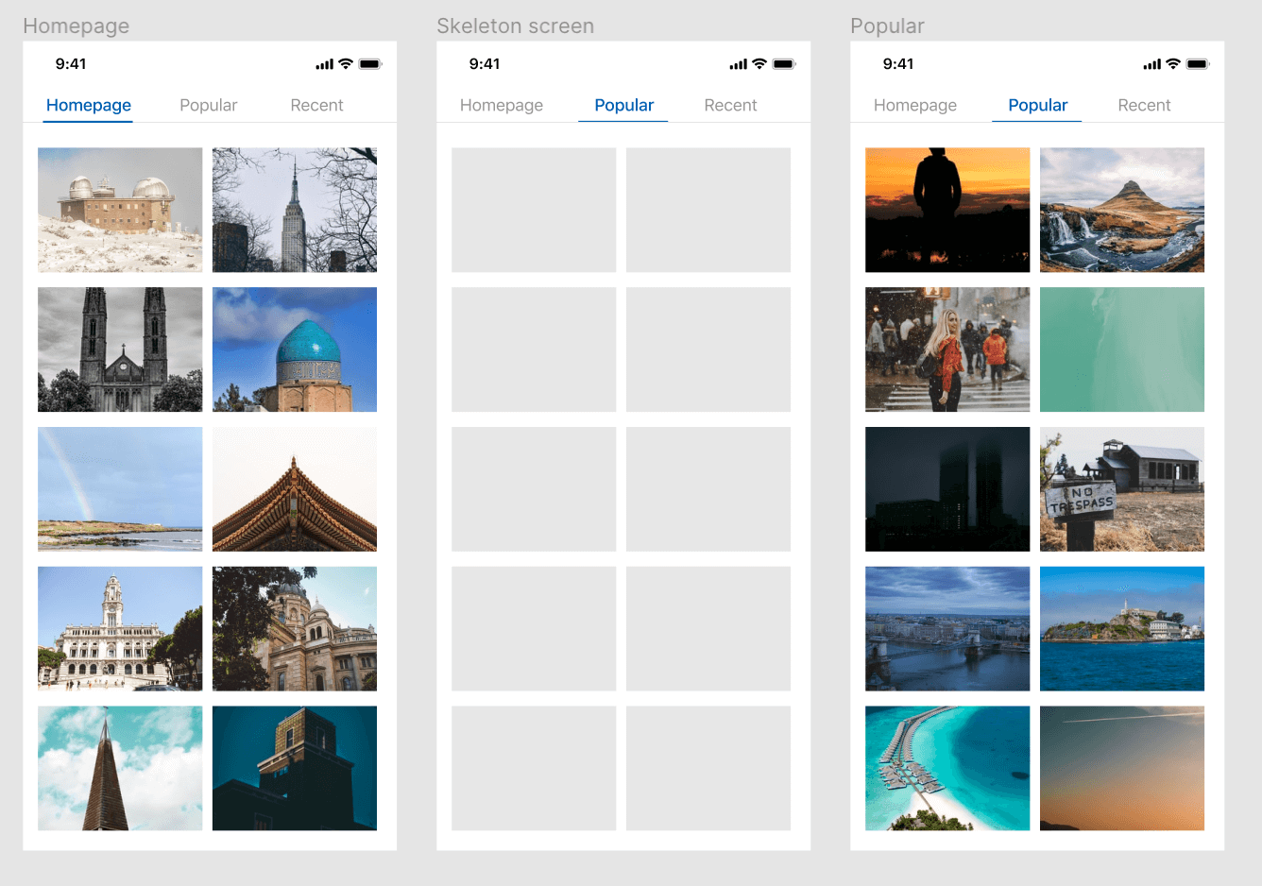
Task: Select the No Trespass sign photo
Action: (1122, 489)
